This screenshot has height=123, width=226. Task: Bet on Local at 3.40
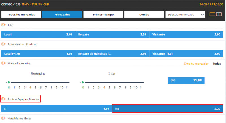point(38,35)
